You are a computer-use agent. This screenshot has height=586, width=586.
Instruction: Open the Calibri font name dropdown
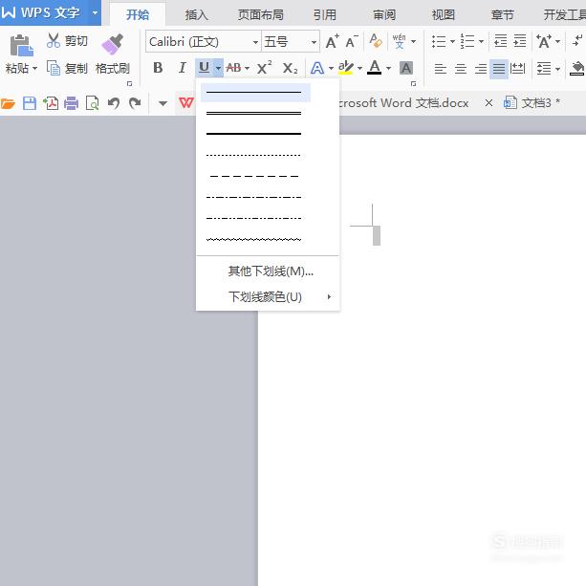tap(255, 42)
